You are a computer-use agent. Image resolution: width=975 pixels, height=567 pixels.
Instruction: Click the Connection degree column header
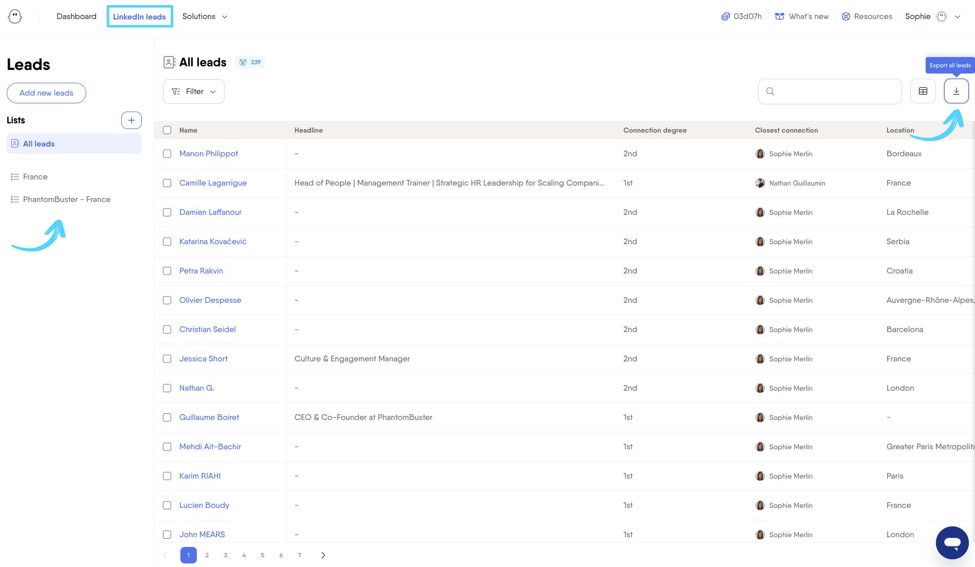point(655,130)
